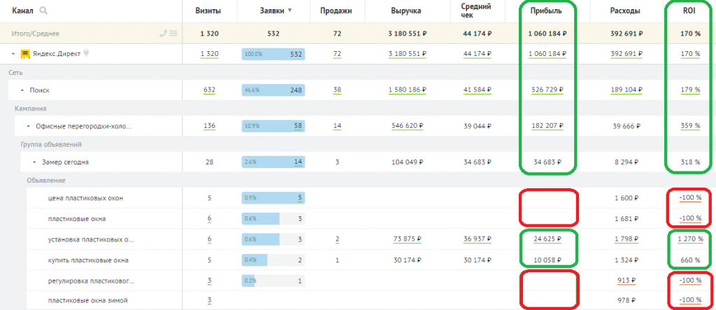Collapse the Яндекс.Директ channel row

13,54
